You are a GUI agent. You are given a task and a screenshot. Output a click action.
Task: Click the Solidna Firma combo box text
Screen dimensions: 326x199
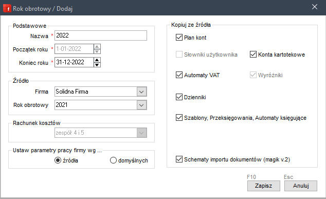(x=72, y=92)
